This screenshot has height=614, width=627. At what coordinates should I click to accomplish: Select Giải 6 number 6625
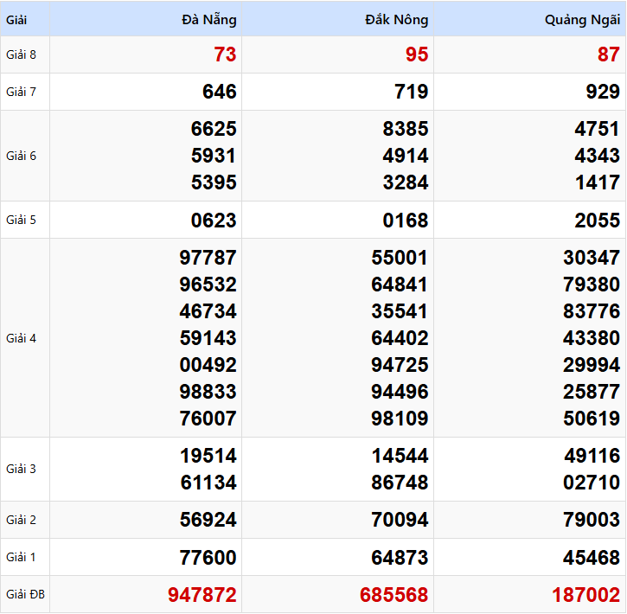(214, 129)
